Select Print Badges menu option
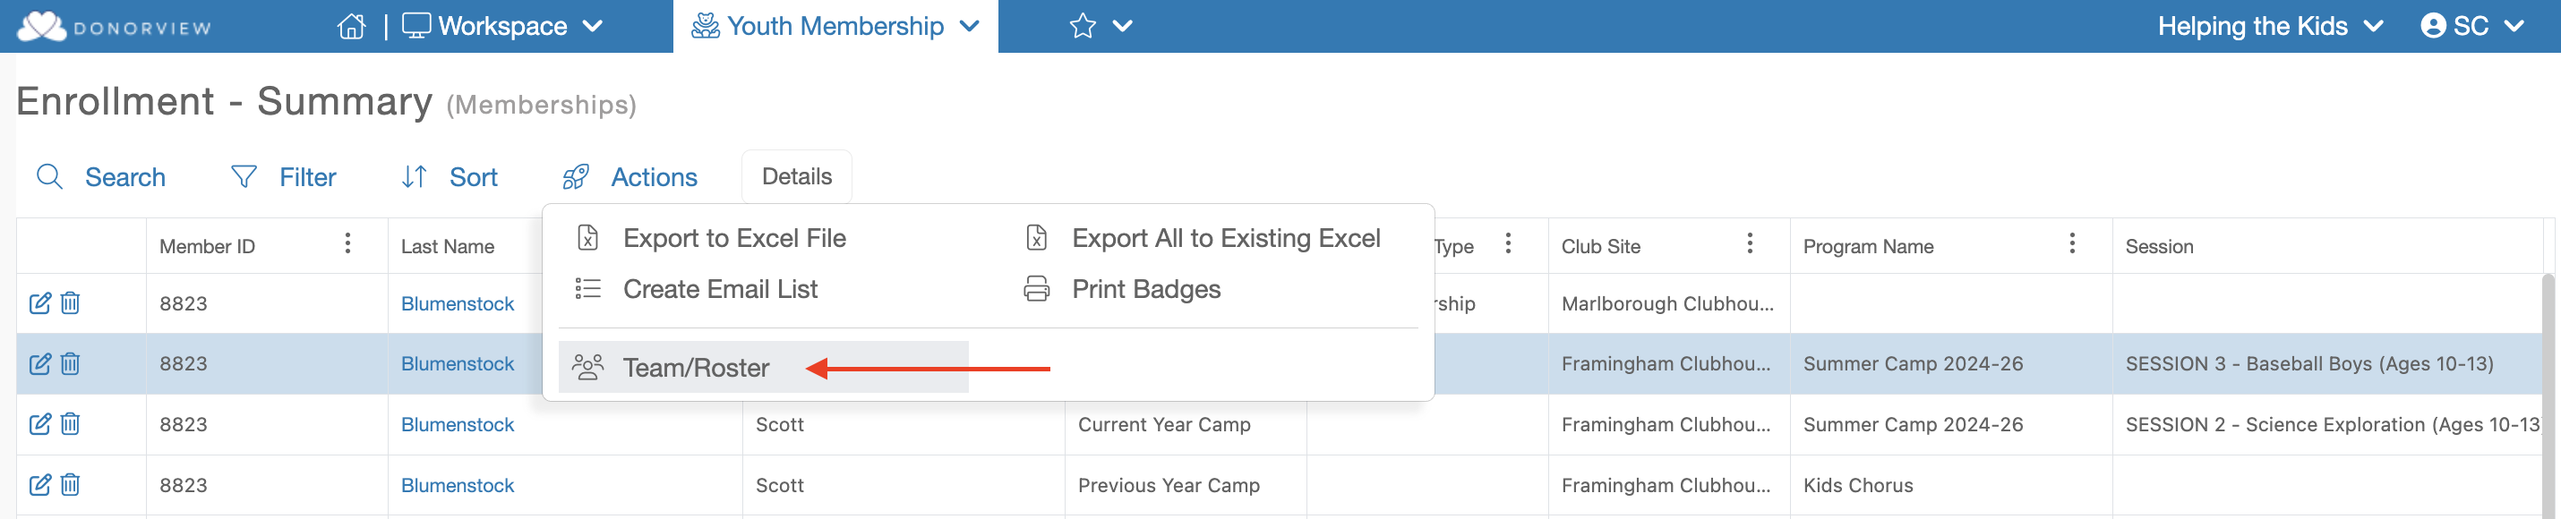This screenshot has height=519, width=2561. (1145, 289)
